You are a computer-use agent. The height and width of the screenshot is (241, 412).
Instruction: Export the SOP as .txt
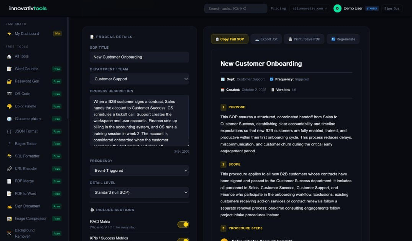pos(266,39)
